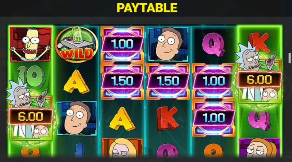Viewport: 292px width, 162px height.
Task: Click the red K symbol in fourth reel
Action: tap(168, 119)
